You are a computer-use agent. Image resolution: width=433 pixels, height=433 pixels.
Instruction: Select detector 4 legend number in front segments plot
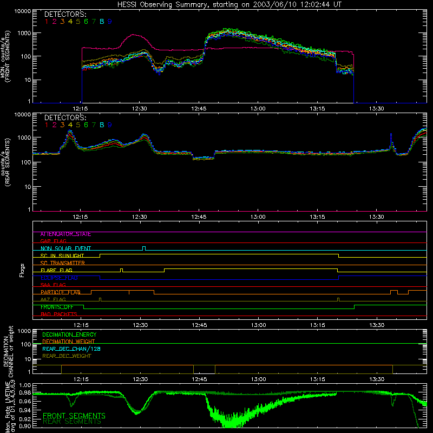coord(70,22)
